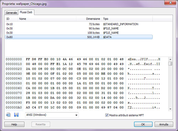Viewport: 178px width, 131px height.
Task: Confirm with the OK button
Action: (x=143, y=124)
